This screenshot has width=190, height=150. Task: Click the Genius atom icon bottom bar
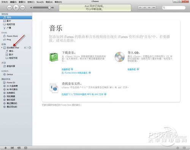(178, 148)
